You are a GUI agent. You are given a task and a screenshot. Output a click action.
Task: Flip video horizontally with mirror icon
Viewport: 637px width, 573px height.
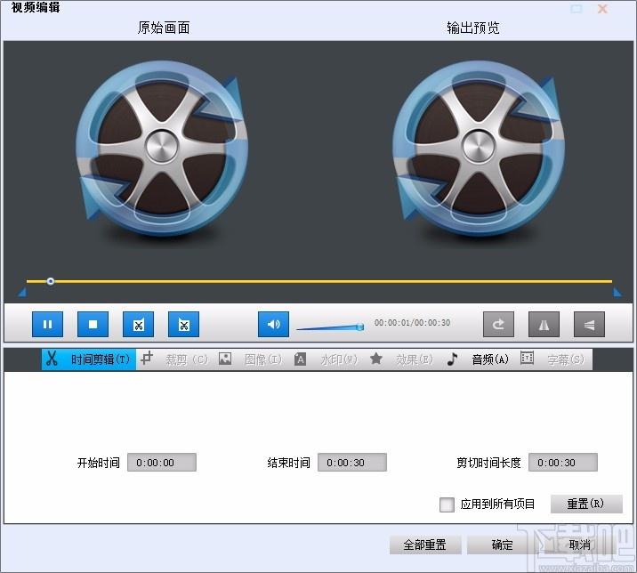[x=544, y=324]
